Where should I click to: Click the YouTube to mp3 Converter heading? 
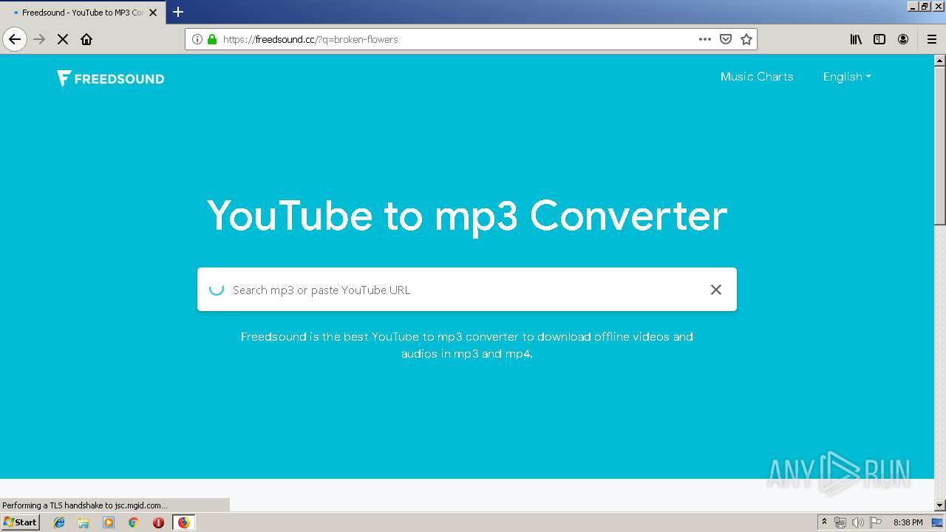[x=467, y=216]
